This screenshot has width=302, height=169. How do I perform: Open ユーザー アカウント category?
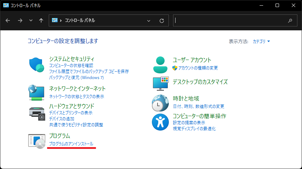click(x=192, y=60)
